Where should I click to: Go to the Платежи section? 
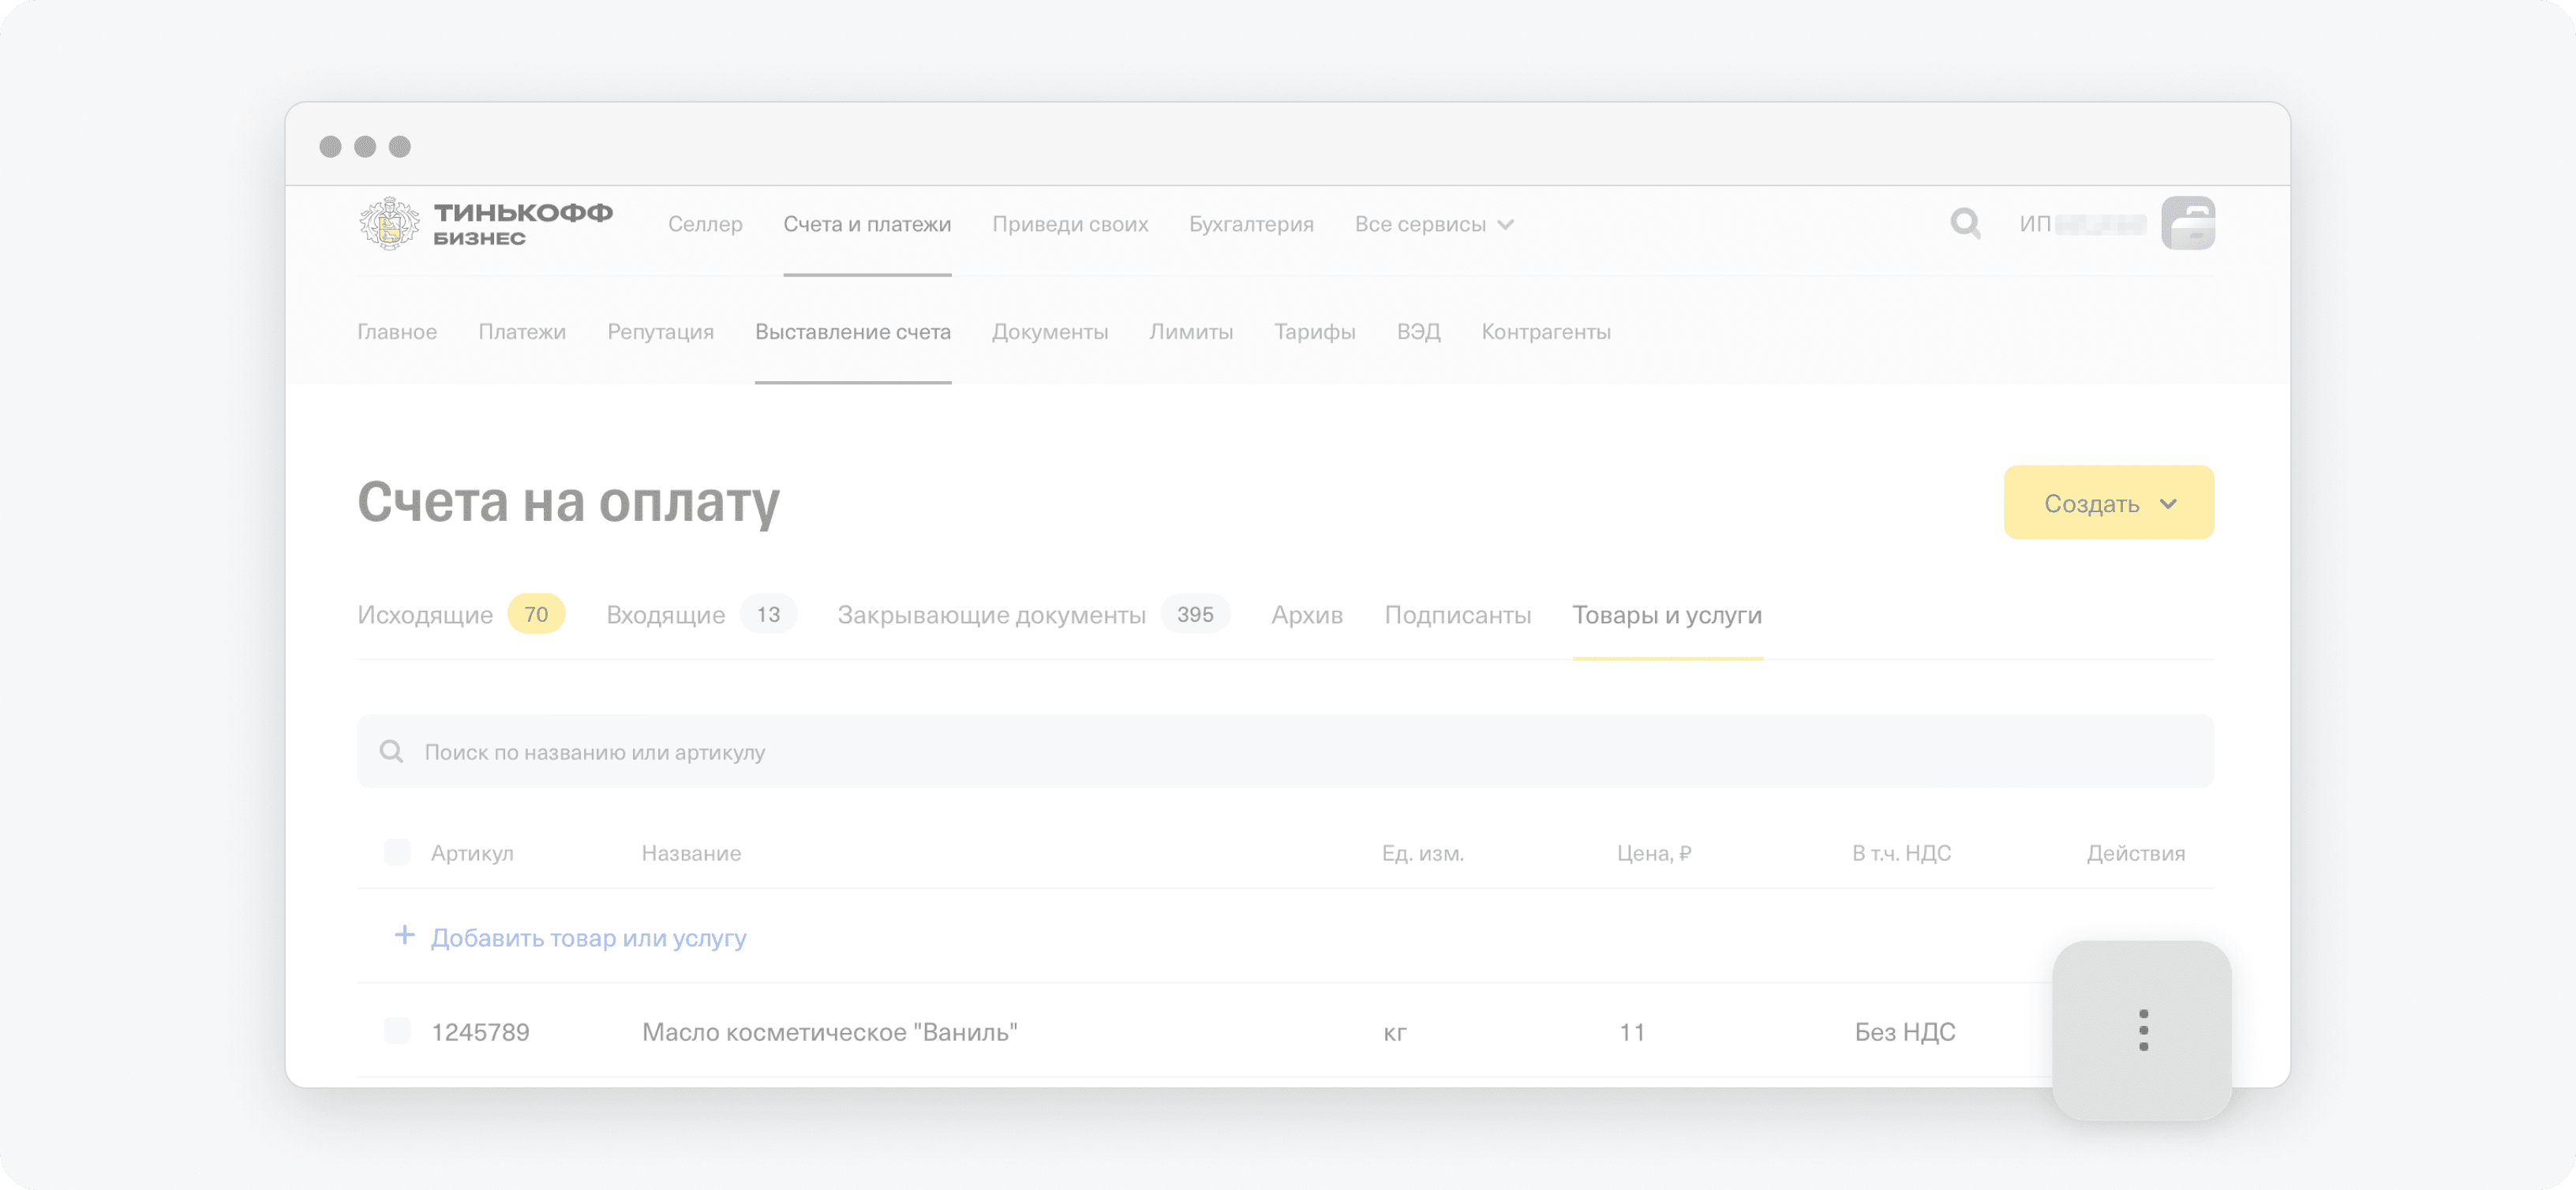tap(522, 332)
